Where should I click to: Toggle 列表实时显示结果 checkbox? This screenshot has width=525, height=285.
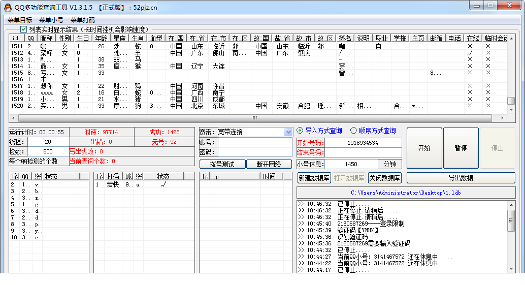pos(23,29)
